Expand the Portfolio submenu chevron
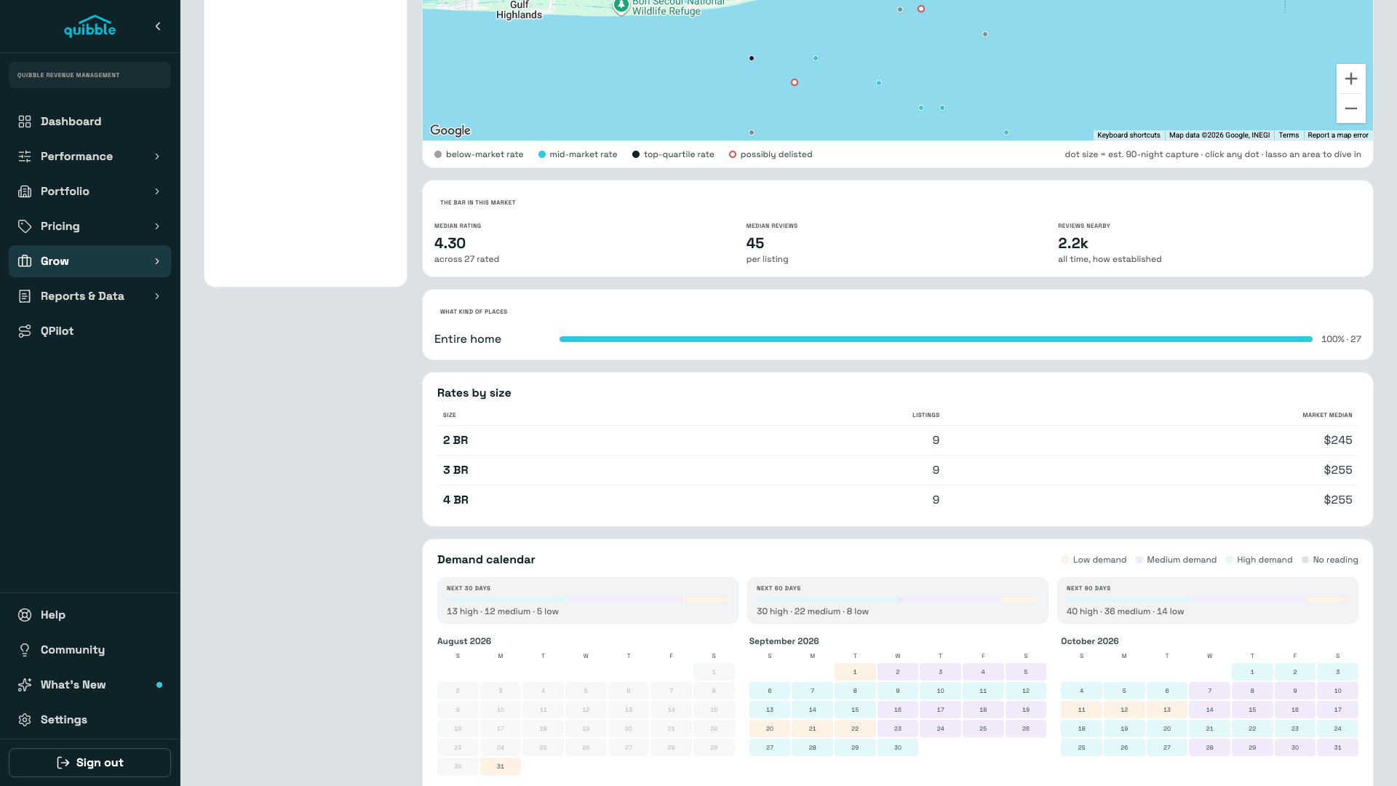1397x786 pixels. pos(157,191)
